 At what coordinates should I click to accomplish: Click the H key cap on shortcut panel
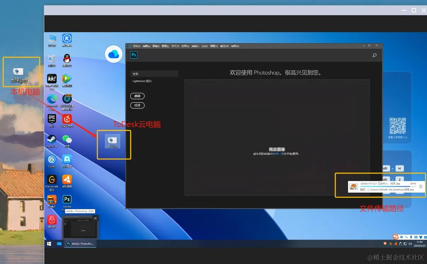399,169
